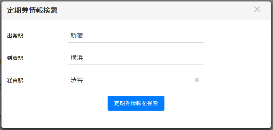The width and height of the screenshot is (273, 130).
Task: Place cursor on the 渋谷 text
Action: 77,80
